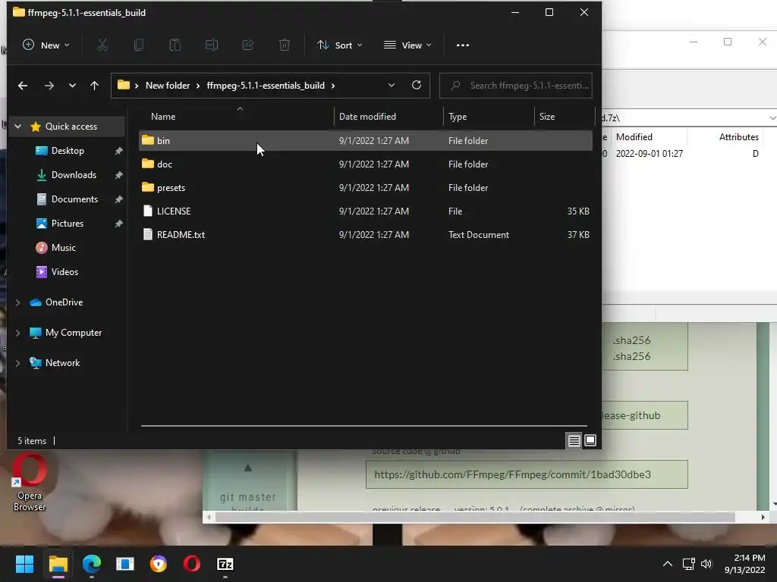
Task: Switch to 7-Zip in the taskbar
Action: (x=225, y=564)
